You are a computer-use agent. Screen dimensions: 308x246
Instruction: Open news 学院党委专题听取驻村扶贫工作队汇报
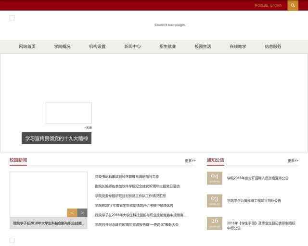pyautogui.click(x=130, y=196)
